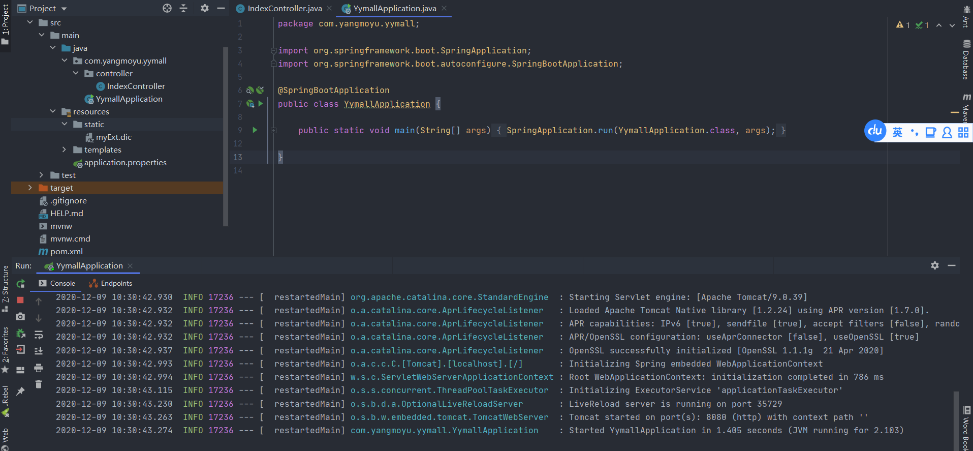The image size is (973, 451).
Task: Click the console vertical scrollbar
Action: tap(956, 420)
